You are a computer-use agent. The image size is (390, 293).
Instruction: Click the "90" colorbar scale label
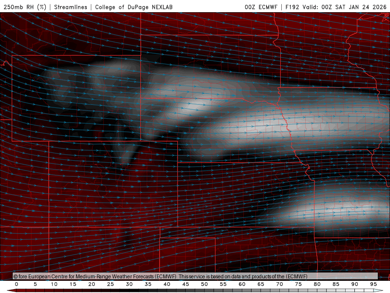click(355, 284)
